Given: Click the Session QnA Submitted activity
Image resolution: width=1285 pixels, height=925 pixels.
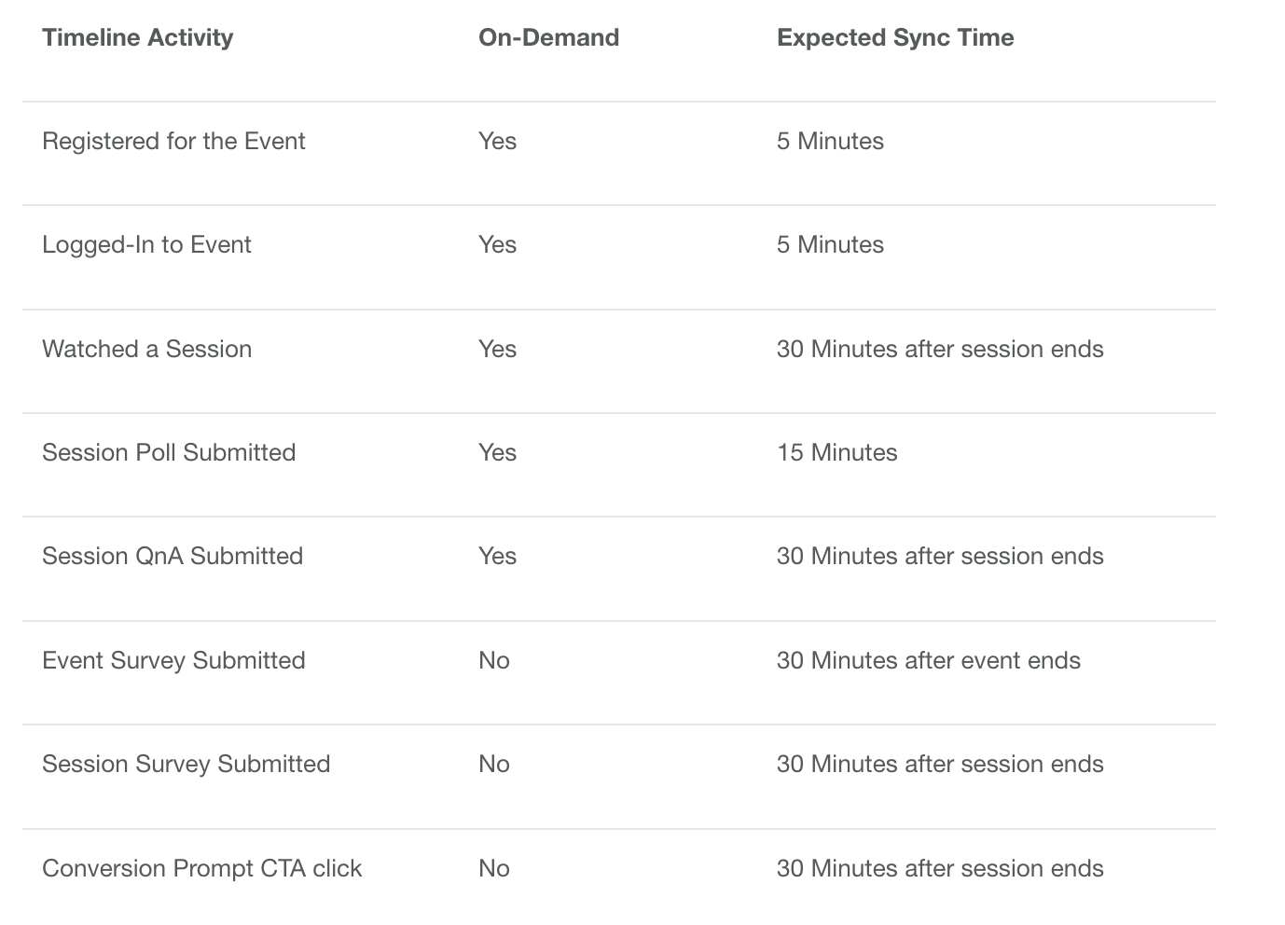Looking at the screenshot, I should tap(173, 556).
